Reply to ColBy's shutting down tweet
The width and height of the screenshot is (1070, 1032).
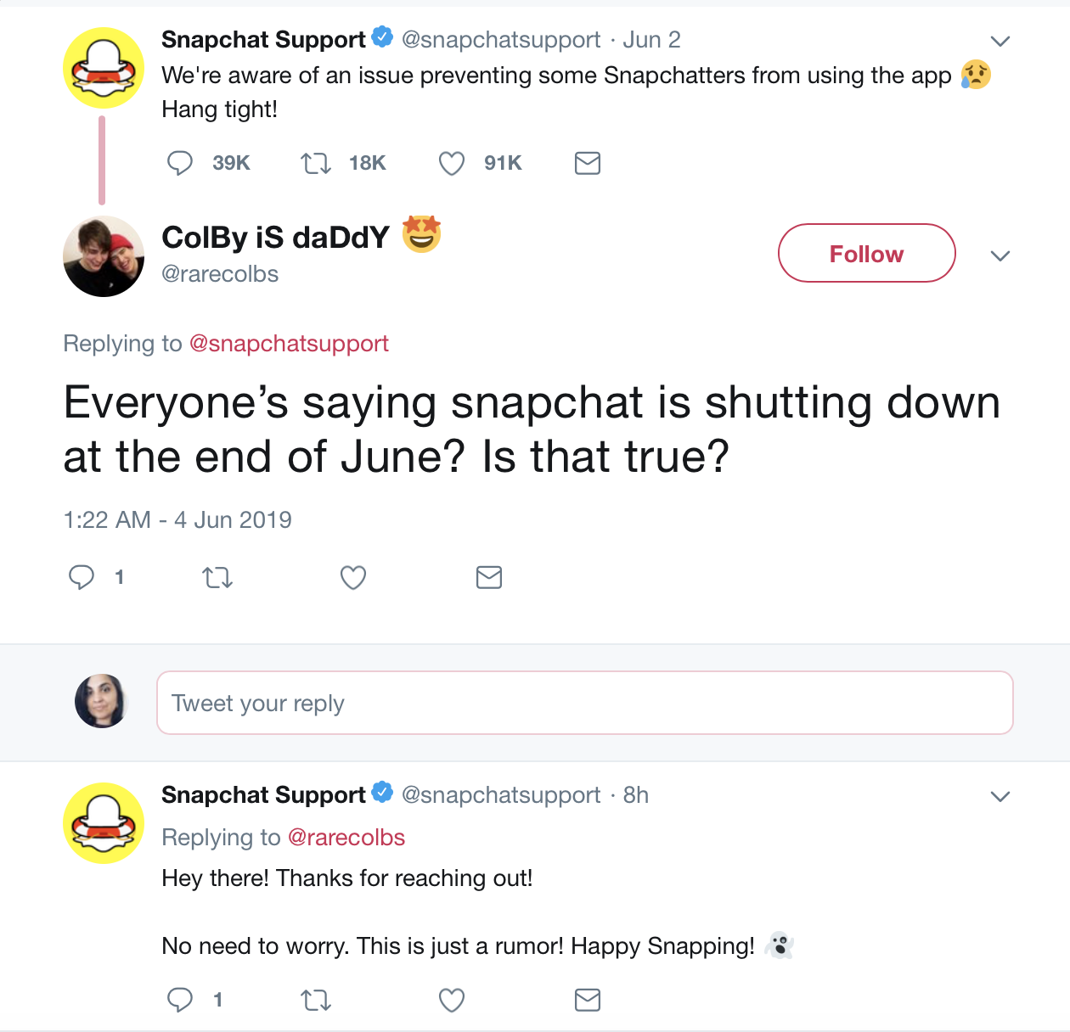point(82,578)
